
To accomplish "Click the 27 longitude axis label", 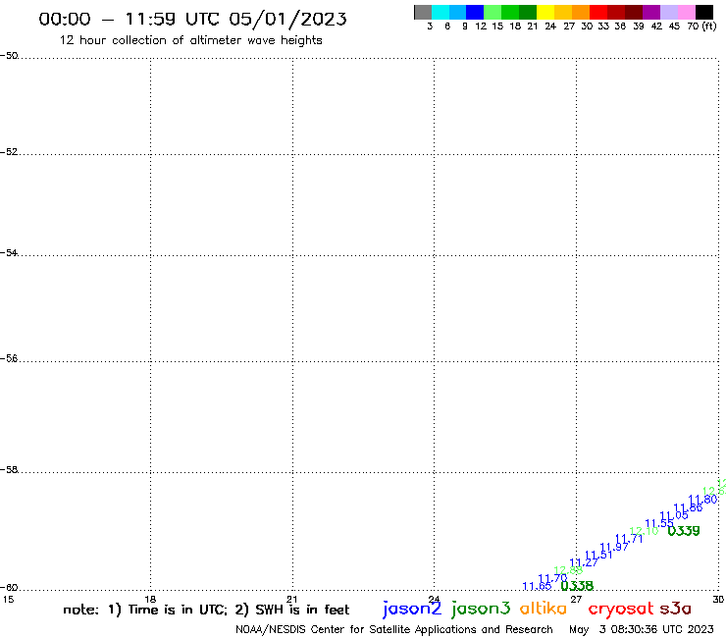I will click(576, 599).
